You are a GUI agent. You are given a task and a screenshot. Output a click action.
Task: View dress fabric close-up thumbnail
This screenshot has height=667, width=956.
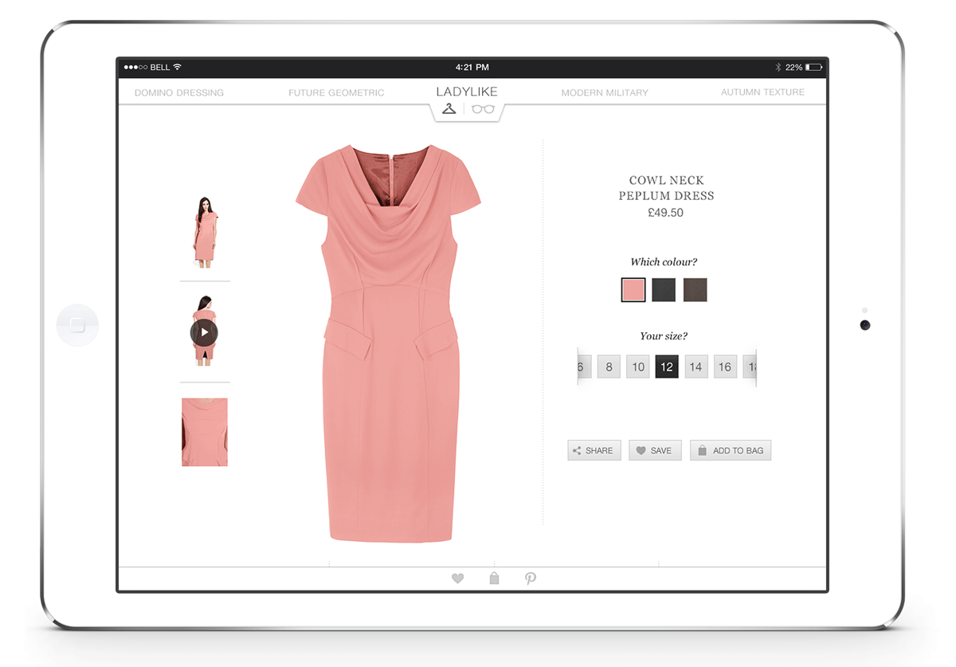click(x=205, y=432)
